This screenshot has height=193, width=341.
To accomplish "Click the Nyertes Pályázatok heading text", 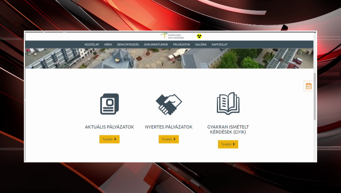I will (x=169, y=127).
